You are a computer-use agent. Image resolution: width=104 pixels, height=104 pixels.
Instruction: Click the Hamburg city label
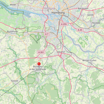coord(58,13)
